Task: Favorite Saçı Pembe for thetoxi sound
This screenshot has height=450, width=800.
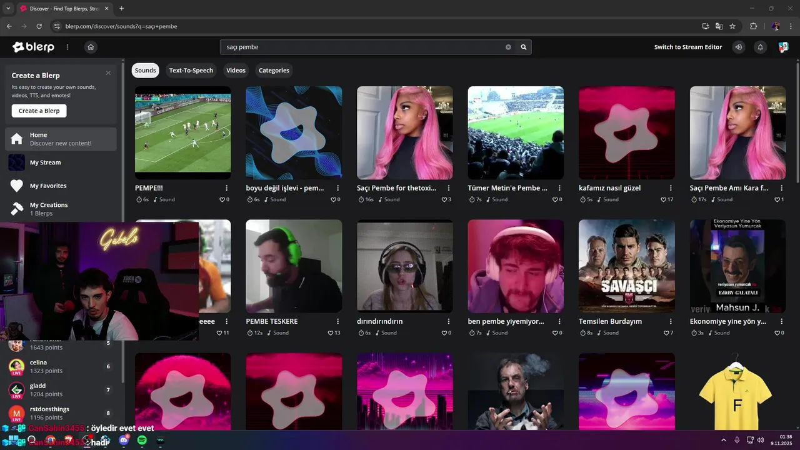Action: click(x=444, y=199)
